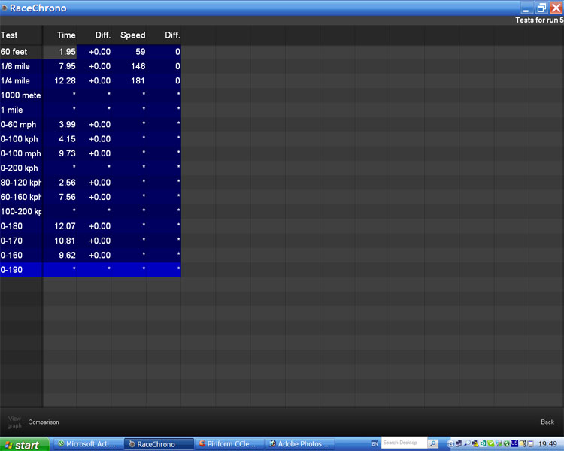
Task: Click the View graph button
Action: 14,422
